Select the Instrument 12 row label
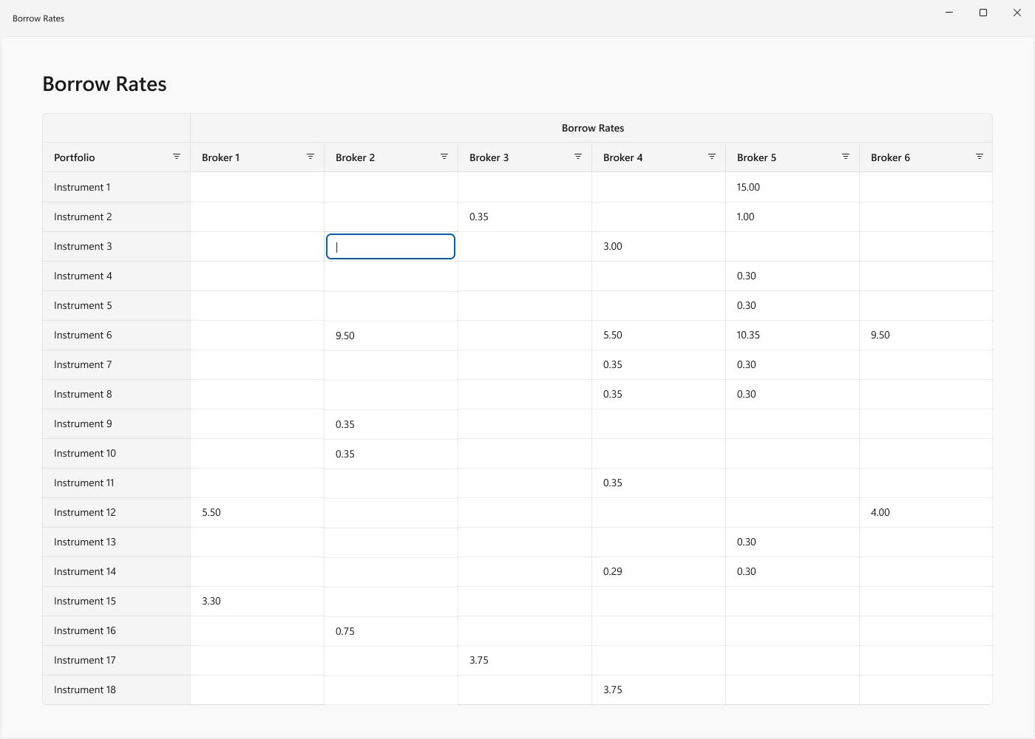Screen dimensions: 1035x739 [x=85, y=512]
